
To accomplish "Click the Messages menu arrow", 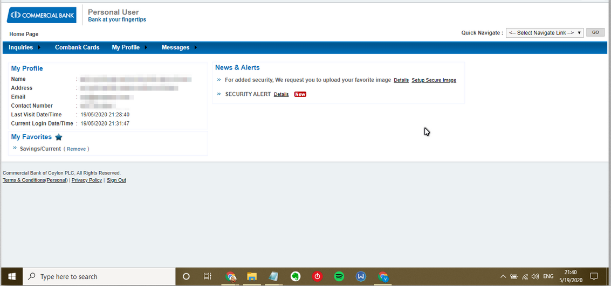I will (x=196, y=47).
